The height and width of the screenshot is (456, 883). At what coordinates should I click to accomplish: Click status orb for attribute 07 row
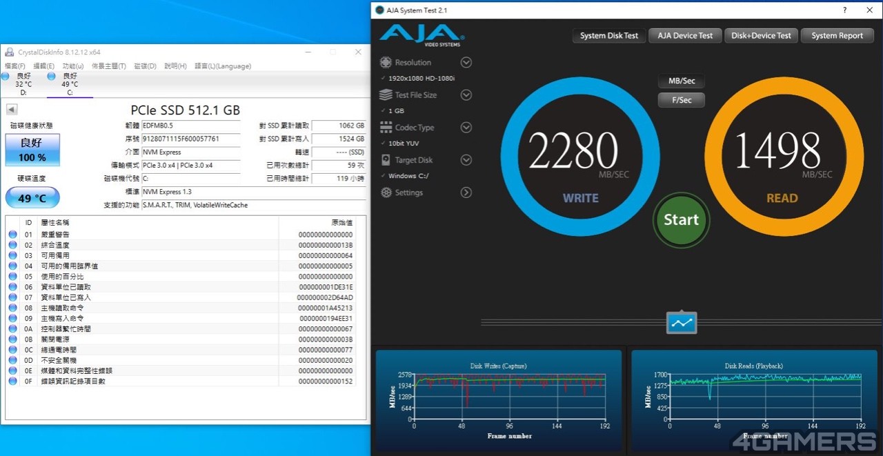point(12,297)
